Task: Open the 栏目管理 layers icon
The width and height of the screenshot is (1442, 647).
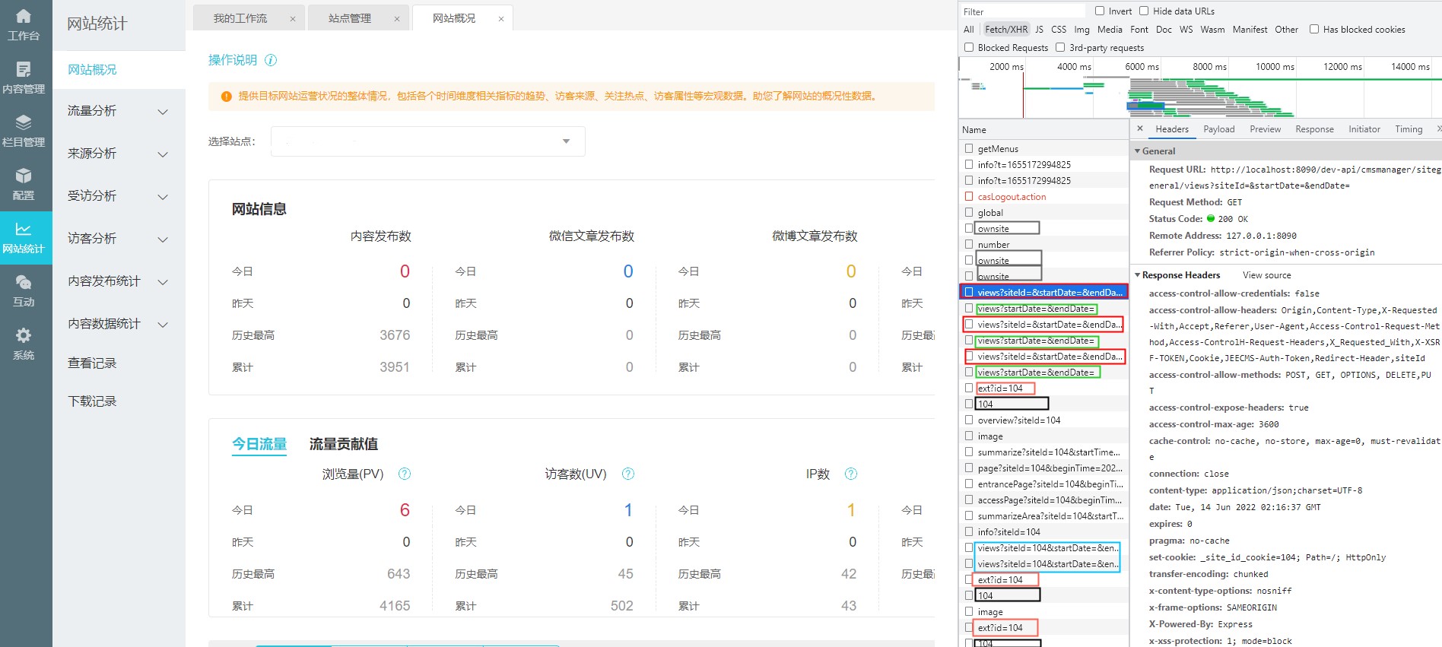Action: (x=24, y=123)
